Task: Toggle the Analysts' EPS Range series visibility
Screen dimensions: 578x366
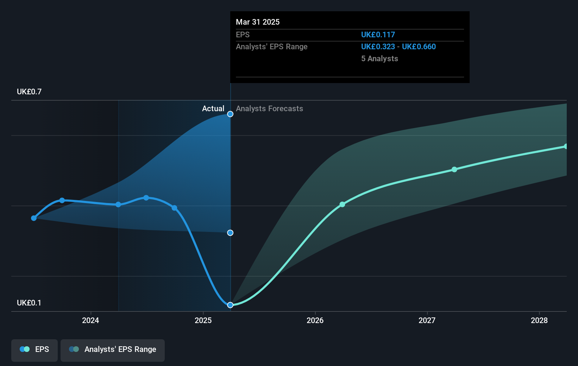Action: (112, 350)
